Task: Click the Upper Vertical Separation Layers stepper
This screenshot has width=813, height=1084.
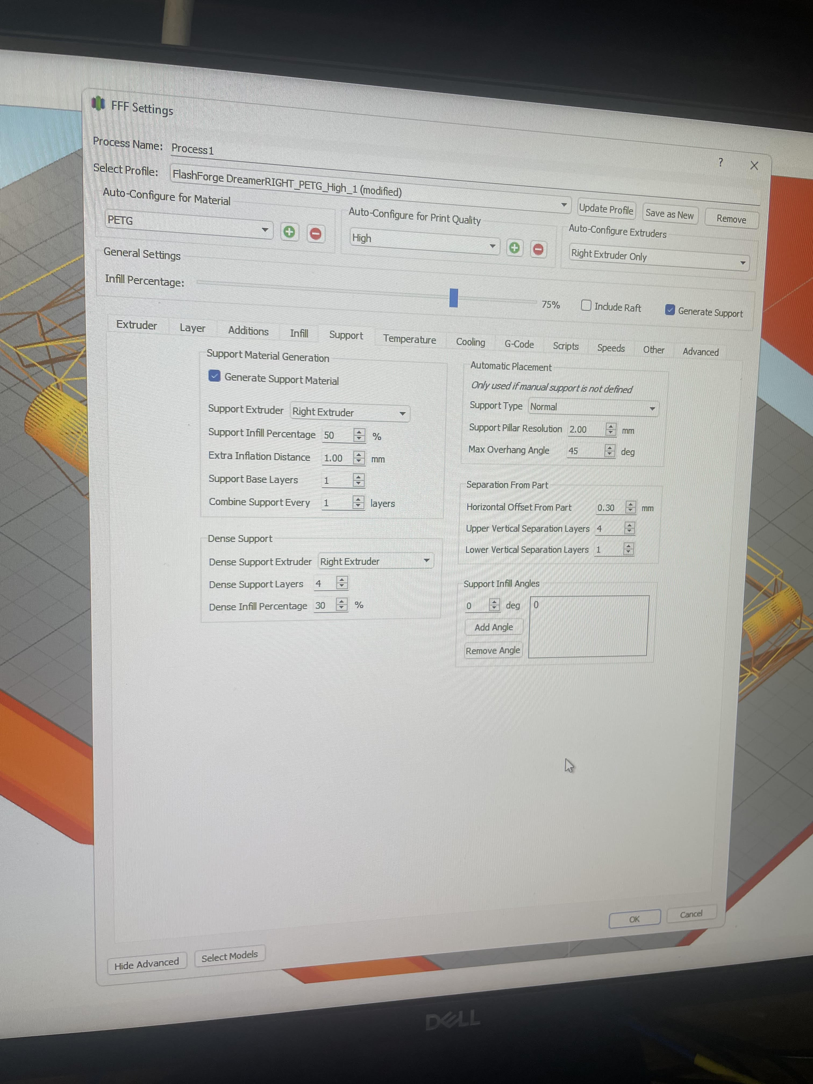Action: pos(630,528)
